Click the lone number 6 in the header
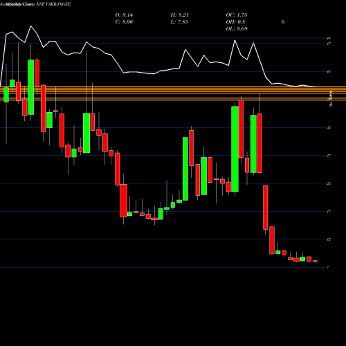The width and height of the screenshot is (346, 346). (x=283, y=22)
